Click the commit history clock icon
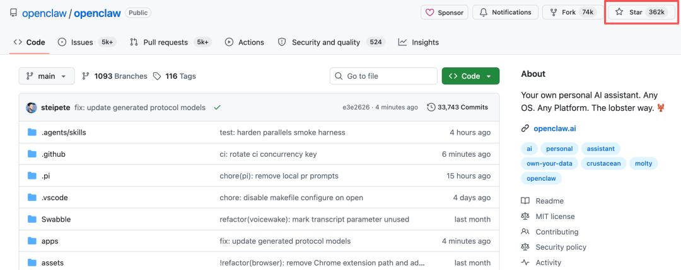Screen dimensions: 681x270 (x=431, y=107)
